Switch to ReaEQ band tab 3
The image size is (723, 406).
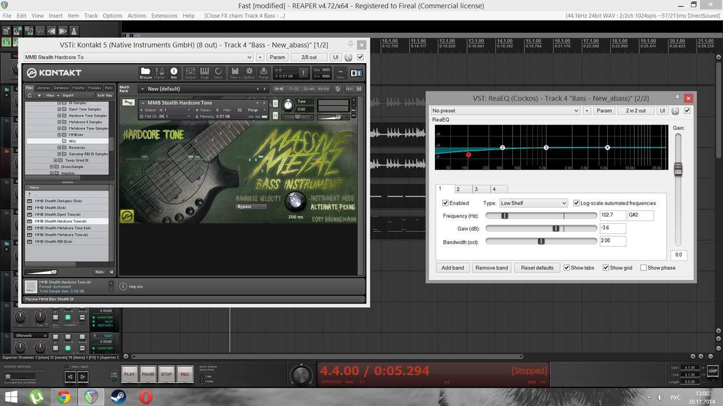coord(476,189)
